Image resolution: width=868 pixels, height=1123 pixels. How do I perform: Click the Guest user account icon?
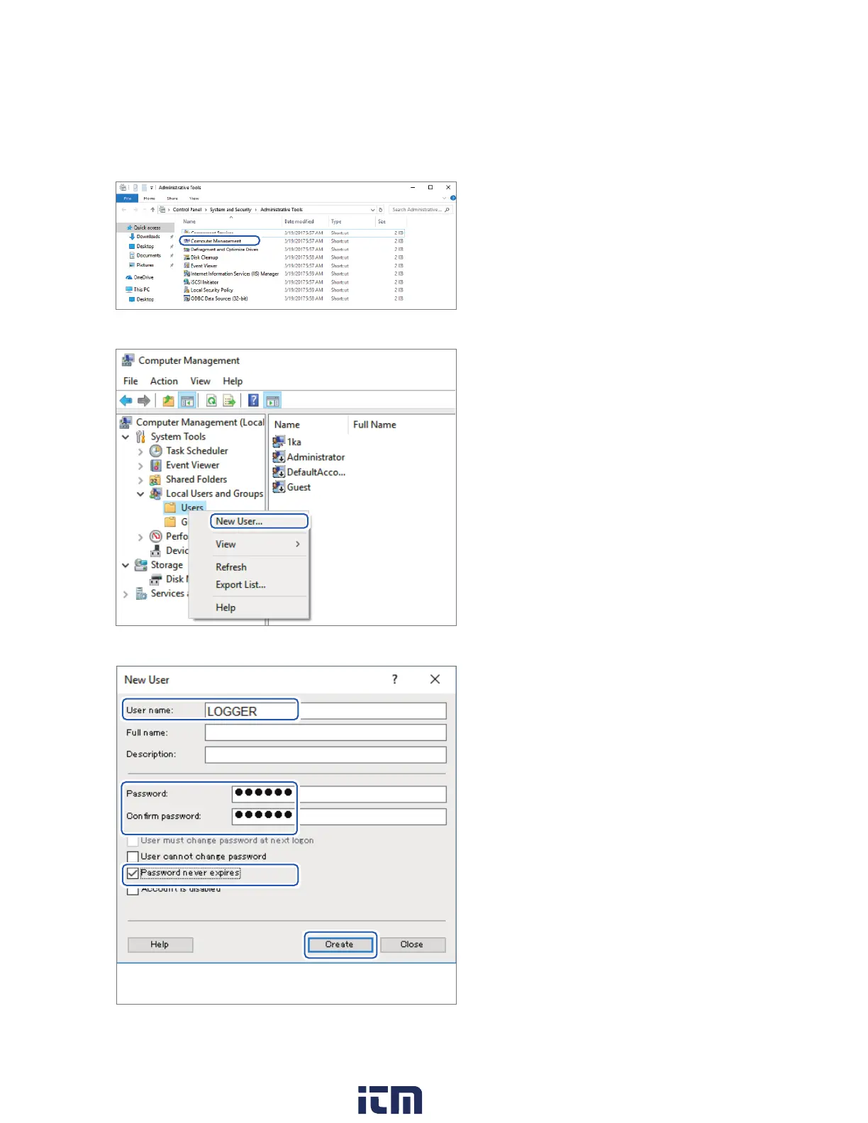point(279,487)
